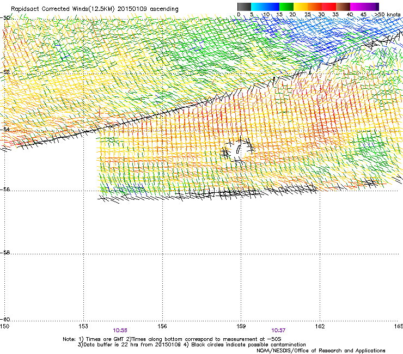Click the longitude label 159
The height and width of the screenshot is (354, 403).
241,326
